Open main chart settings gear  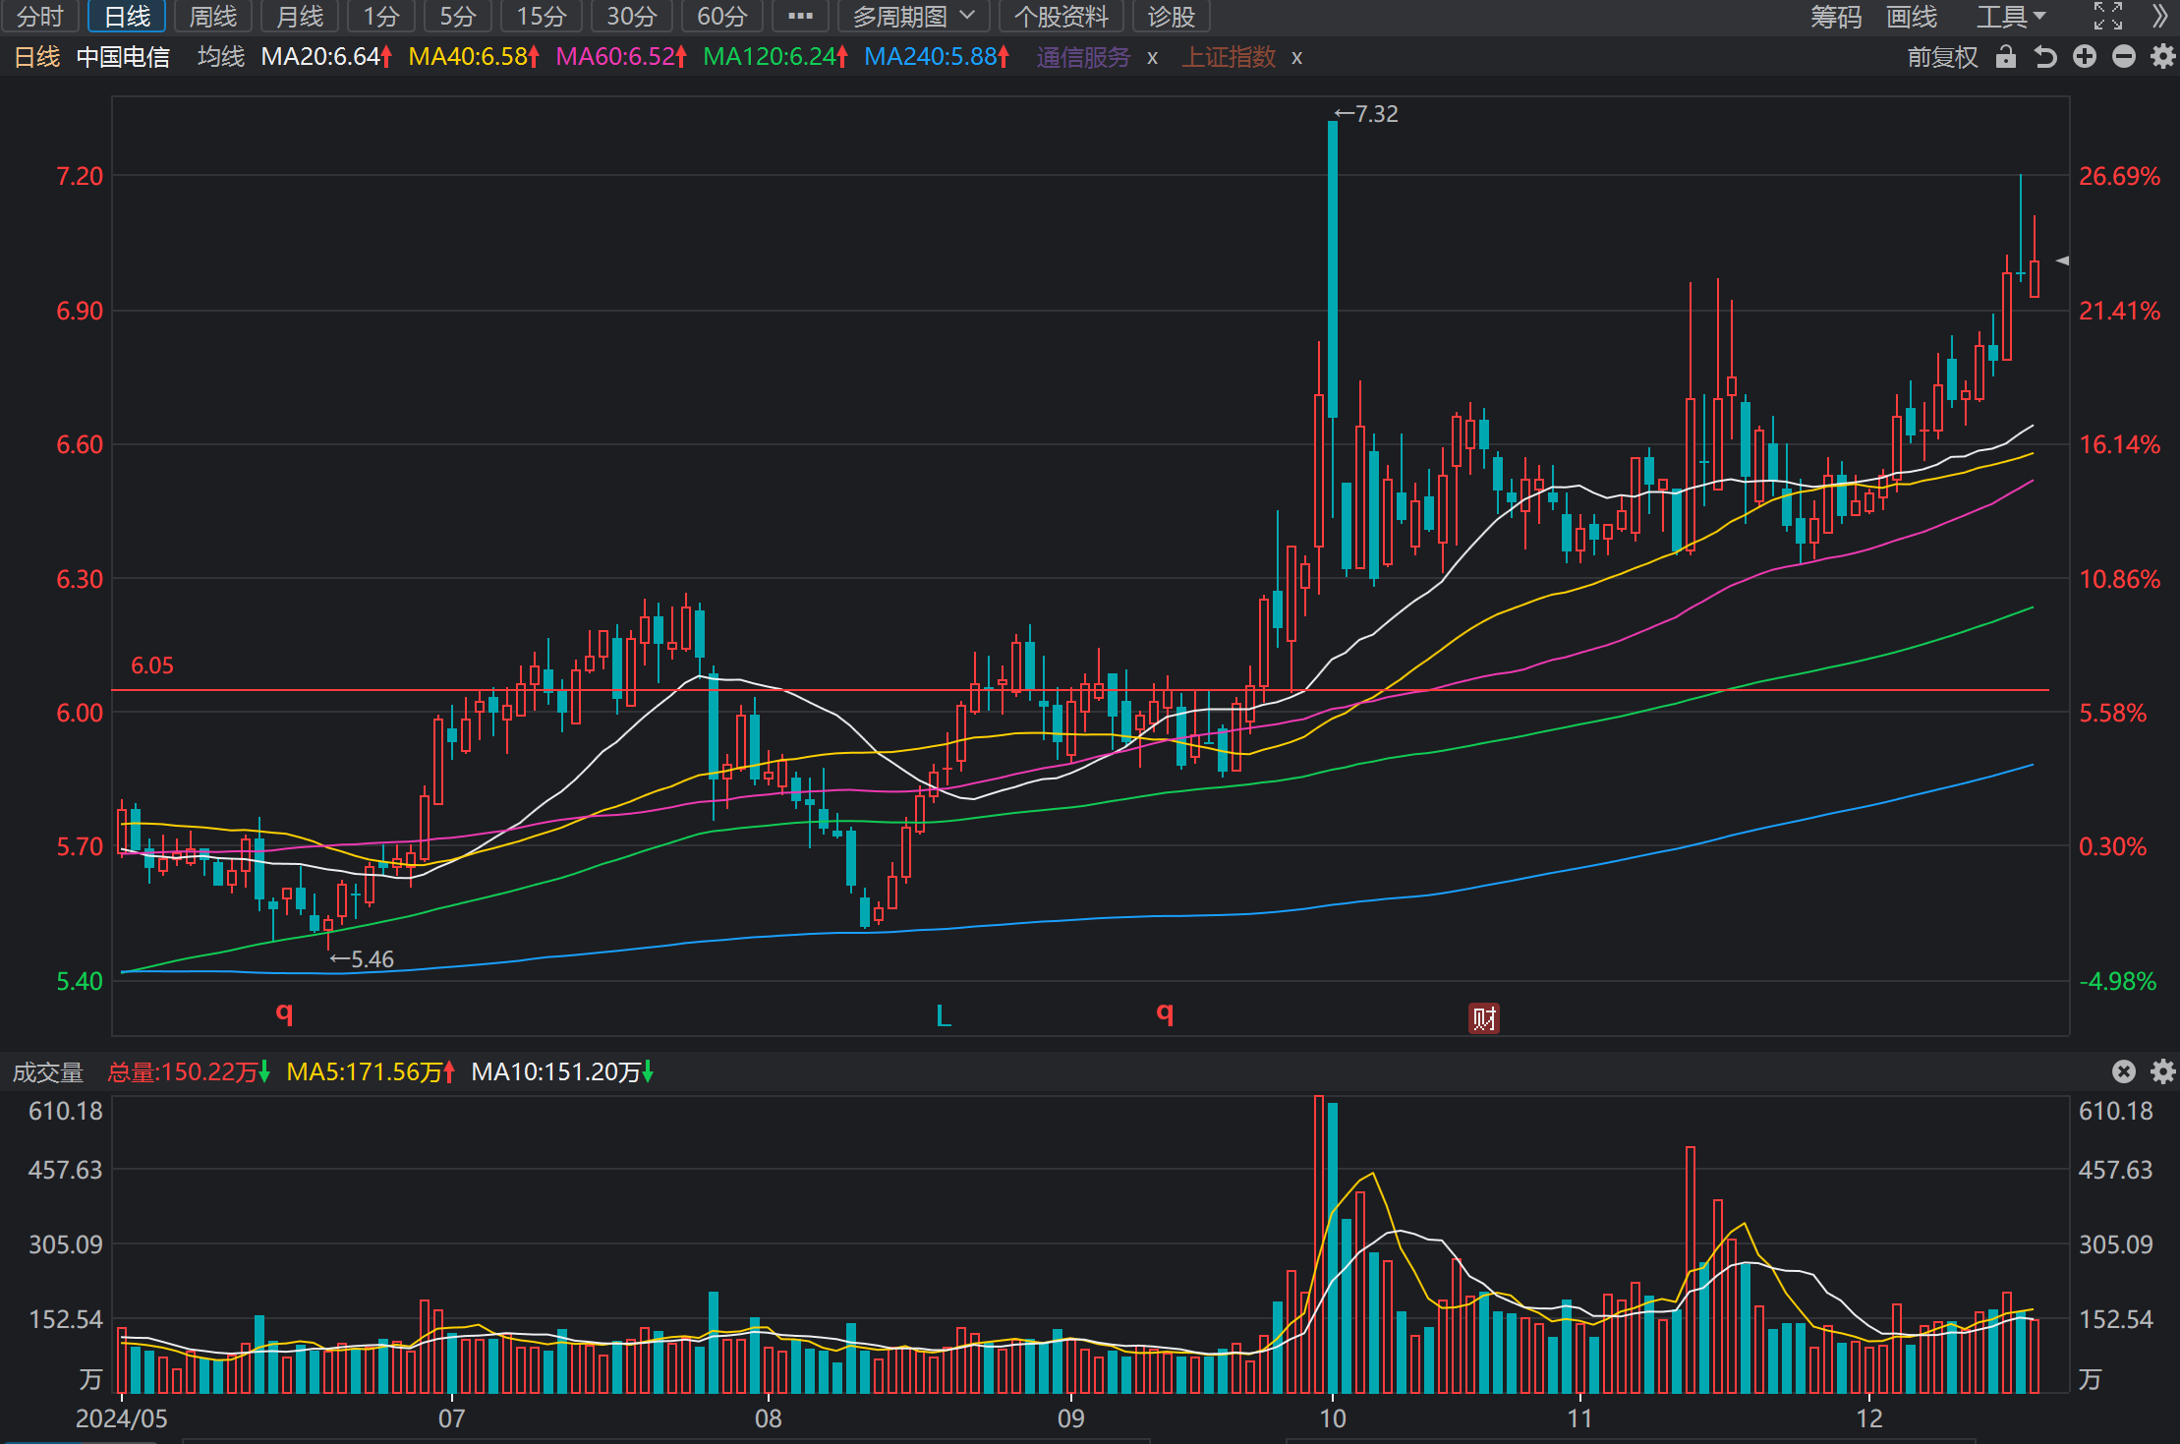click(2163, 57)
